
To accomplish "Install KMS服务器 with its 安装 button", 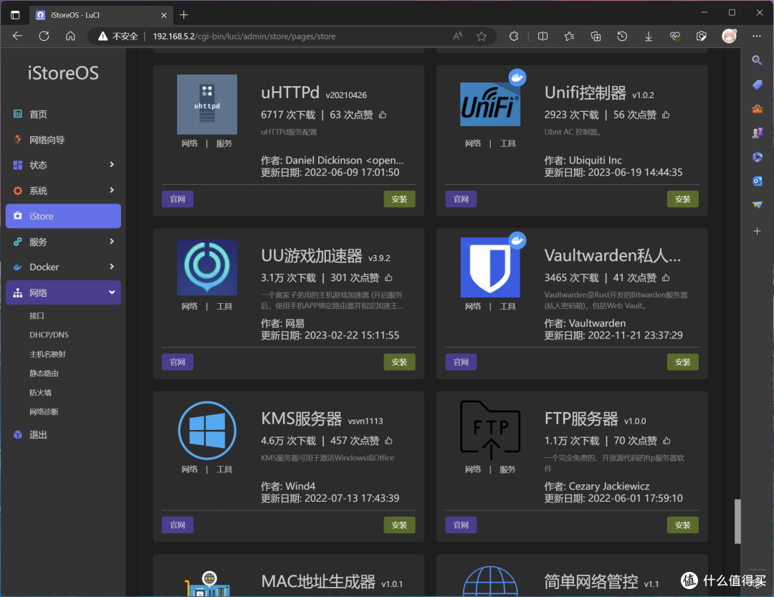I will click(399, 525).
